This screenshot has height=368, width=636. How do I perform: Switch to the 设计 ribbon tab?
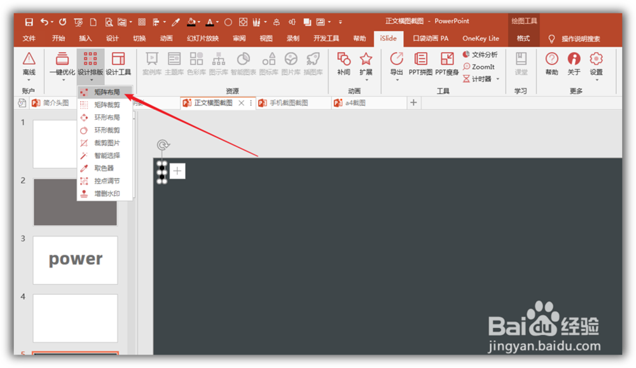pyautogui.click(x=113, y=39)
